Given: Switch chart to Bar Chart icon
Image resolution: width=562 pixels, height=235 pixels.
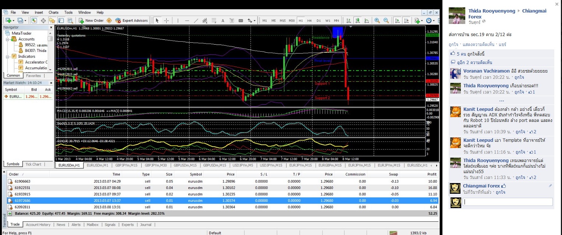Looking at the screenshot, I should tap(348, 21).
